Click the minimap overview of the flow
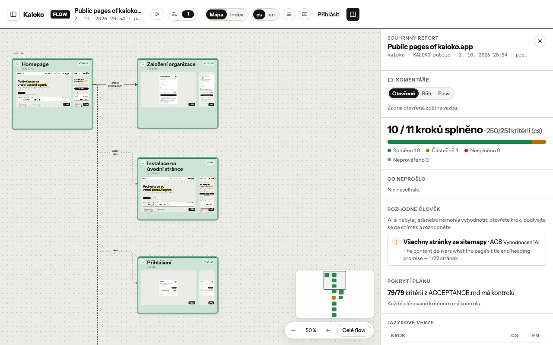This screenshot has width=553, height=345. click(x=335, y=294)
